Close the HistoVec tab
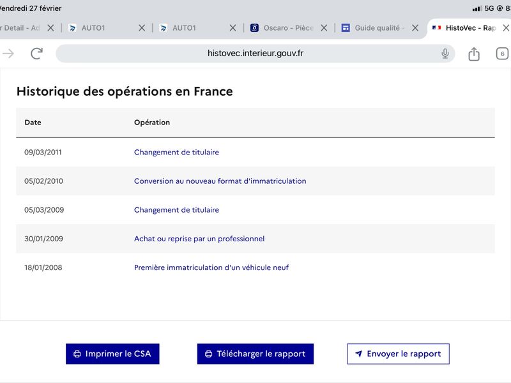Viewport: 511px width, 383px height. point(507,28)
